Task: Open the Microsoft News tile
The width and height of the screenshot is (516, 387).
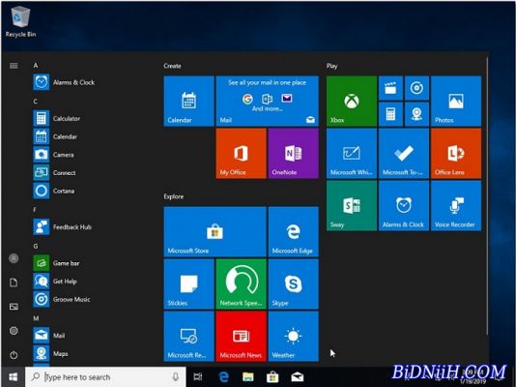Action: [x=241, y=337]
